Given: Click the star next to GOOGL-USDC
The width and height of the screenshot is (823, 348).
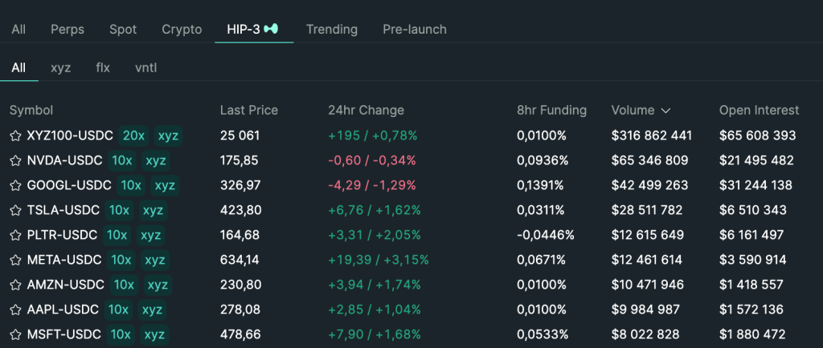Looking at the screenshot, I should point(15,186).
